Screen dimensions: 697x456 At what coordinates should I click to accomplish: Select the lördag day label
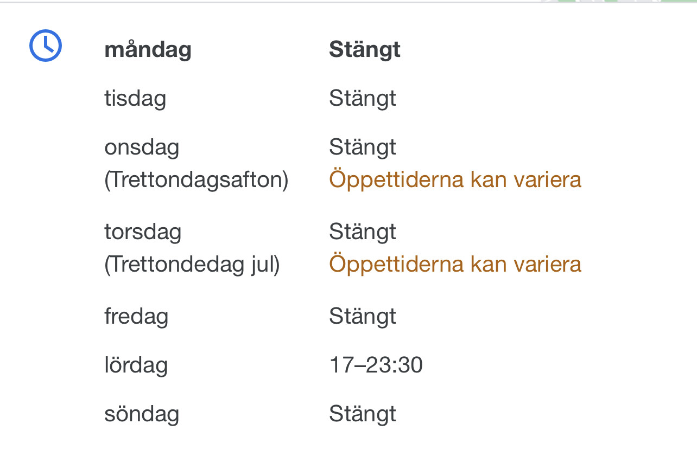(x=136, y=365)
